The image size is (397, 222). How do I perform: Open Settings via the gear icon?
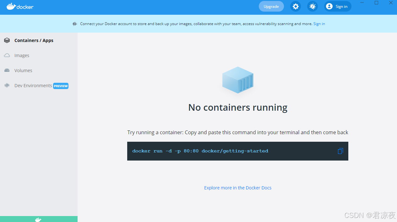coord(295,6)
